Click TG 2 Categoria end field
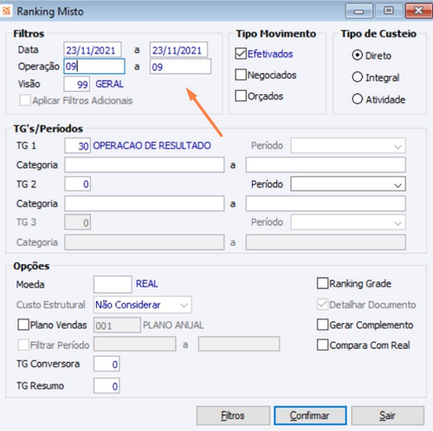Image resolution: width=433 pixels, height=431 pixels. (326, 203)
